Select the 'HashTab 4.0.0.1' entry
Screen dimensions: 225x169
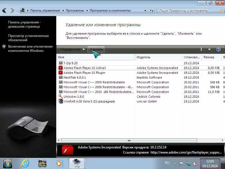tap(75, 77)
